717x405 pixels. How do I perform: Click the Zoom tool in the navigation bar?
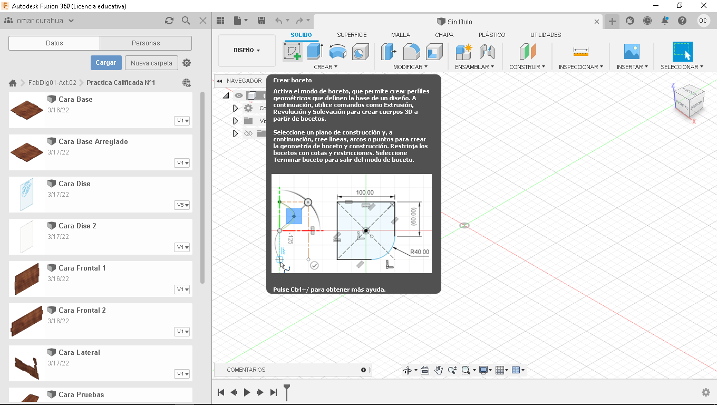(x=451, y=370)
